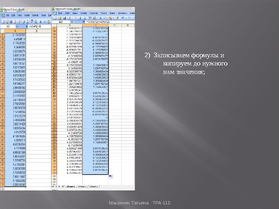Open Edit menu in right Excel window
This screenshot has height=209, width=279.
coord(67,13)
